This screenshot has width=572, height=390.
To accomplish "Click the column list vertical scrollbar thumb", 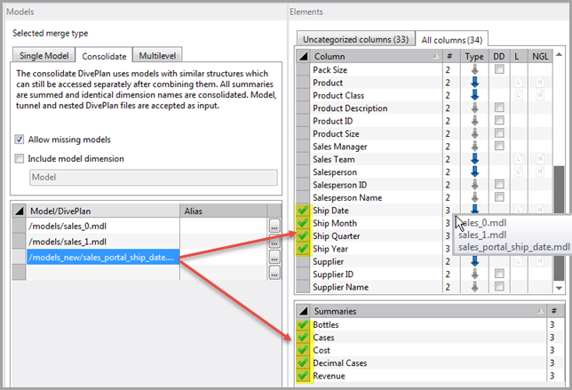I will click(x=559, y=187).
